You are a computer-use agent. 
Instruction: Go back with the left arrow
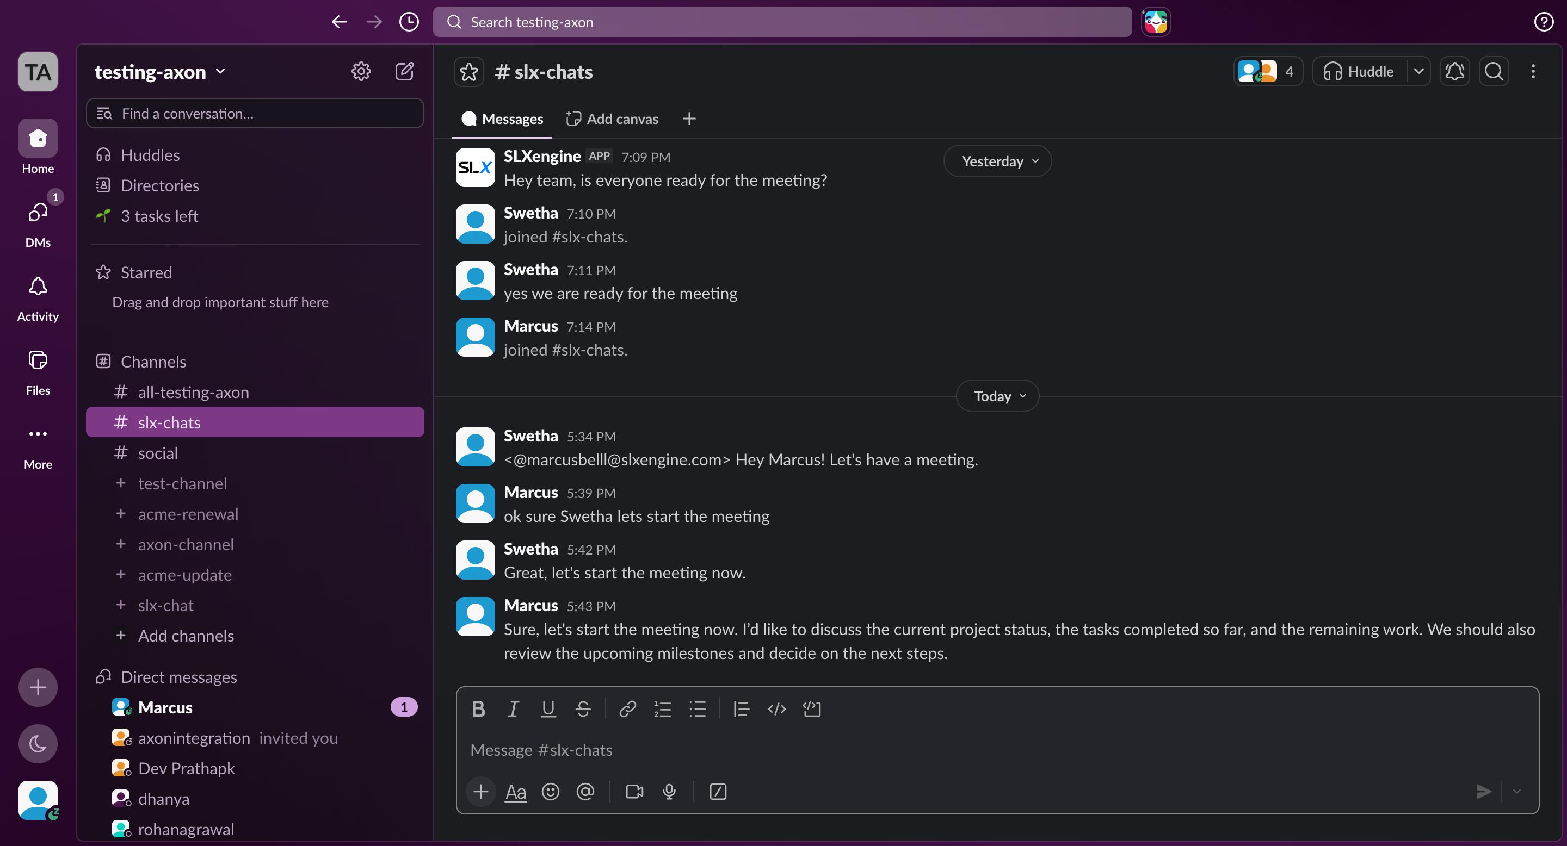pos(339,22)
